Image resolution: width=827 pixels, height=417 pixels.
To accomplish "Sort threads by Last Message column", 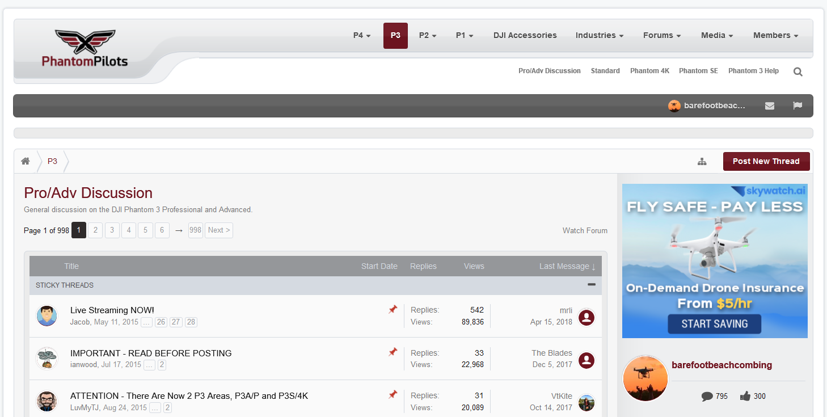I will [x=567, y=266].
